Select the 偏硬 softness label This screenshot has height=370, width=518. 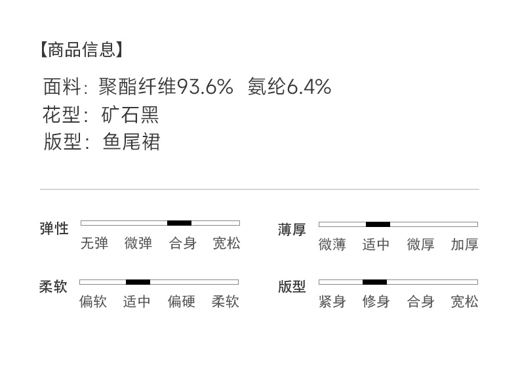181,302
